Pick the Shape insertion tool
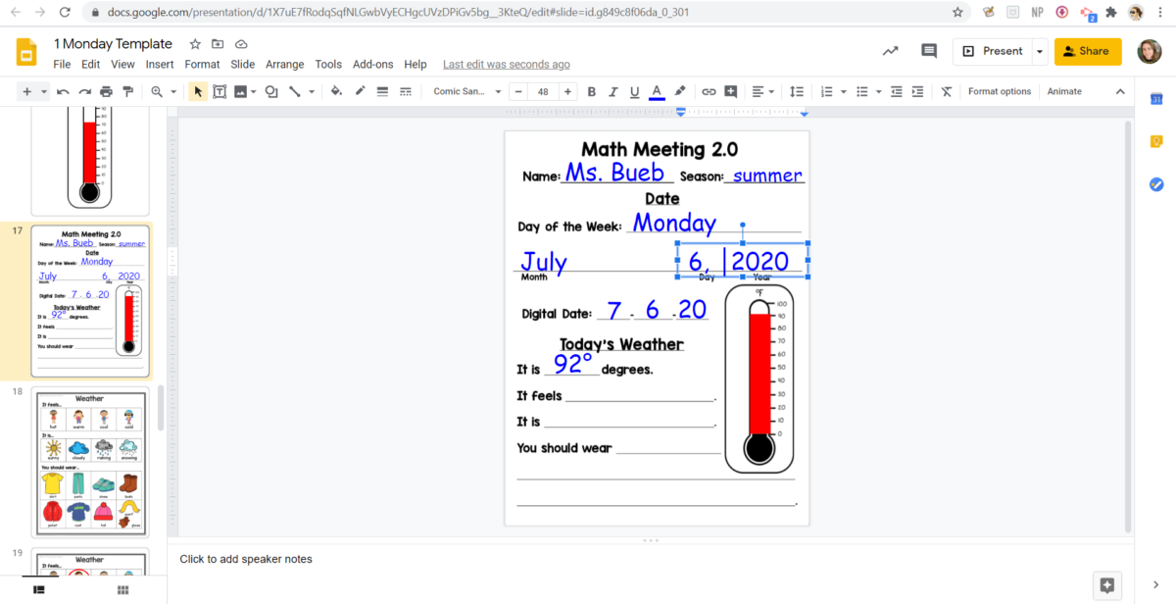The image size is (1176, 604). 271,91
